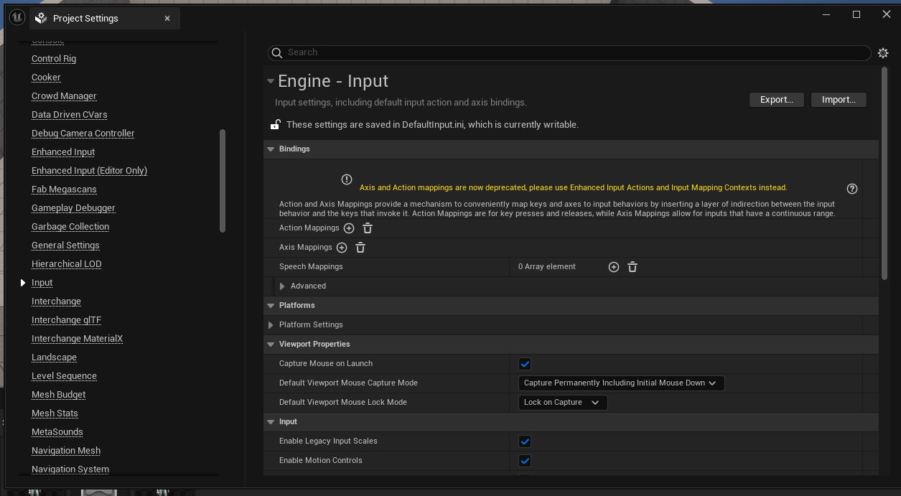This screenshot has width=901, height=496.
Task: Open Interchange glTF settings
Action: pos(66,320)
